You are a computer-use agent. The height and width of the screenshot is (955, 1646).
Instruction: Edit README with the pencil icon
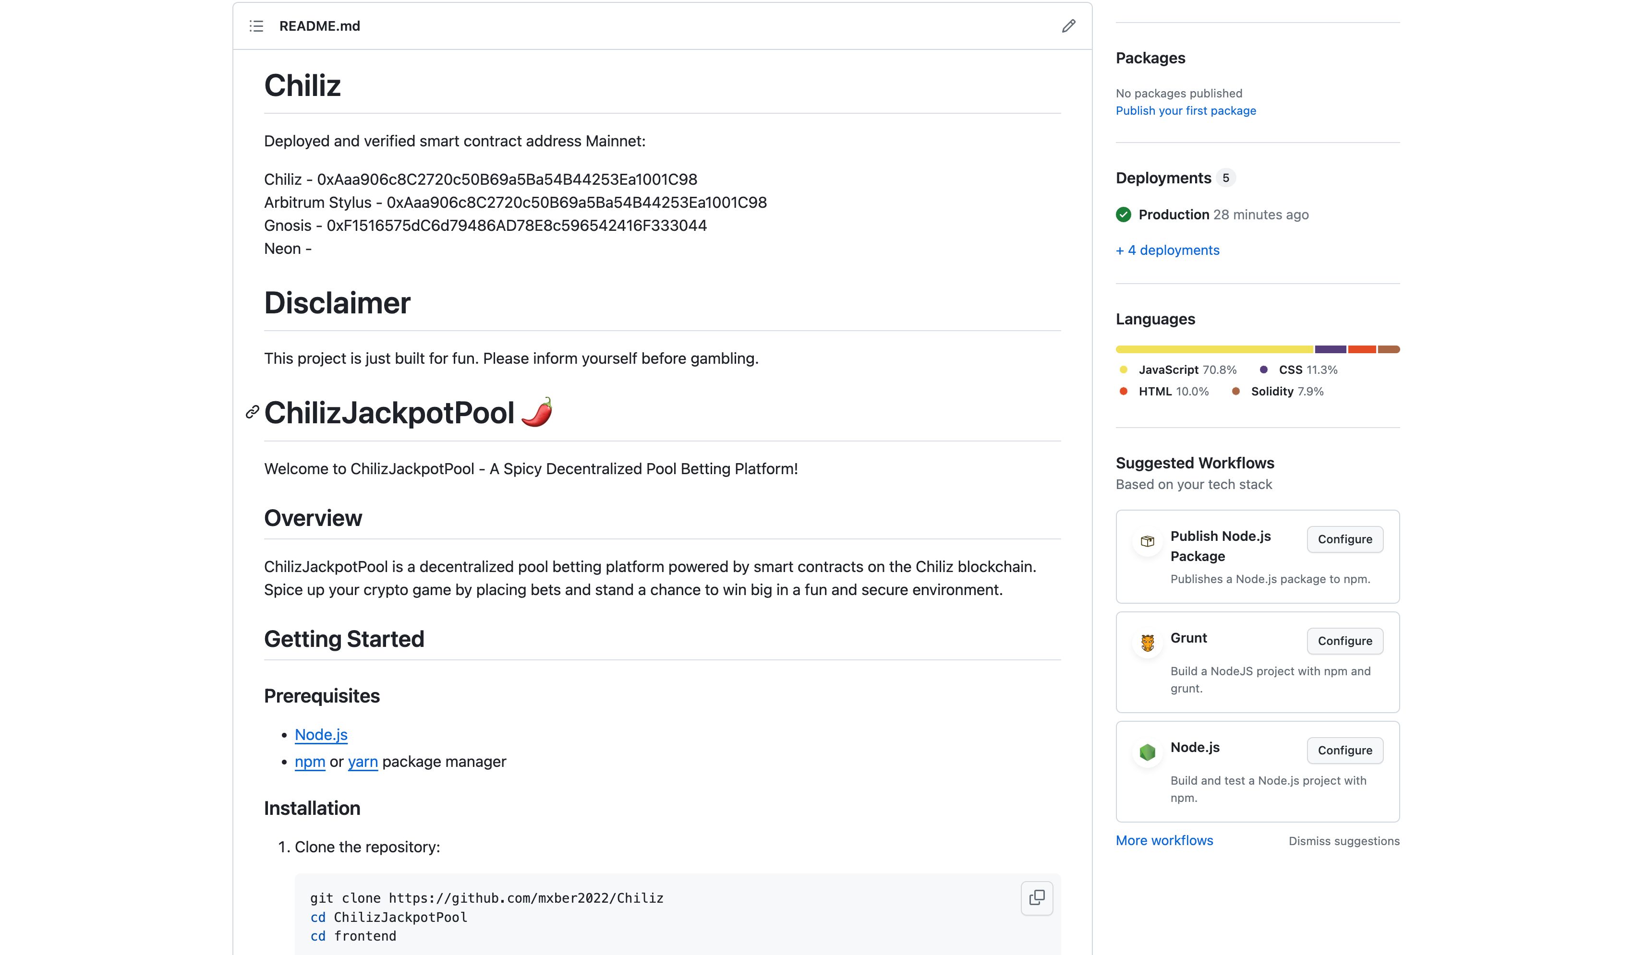coord(1068,26)
